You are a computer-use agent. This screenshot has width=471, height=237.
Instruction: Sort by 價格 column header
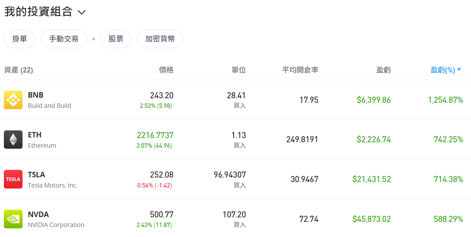(x=166, y=70)
